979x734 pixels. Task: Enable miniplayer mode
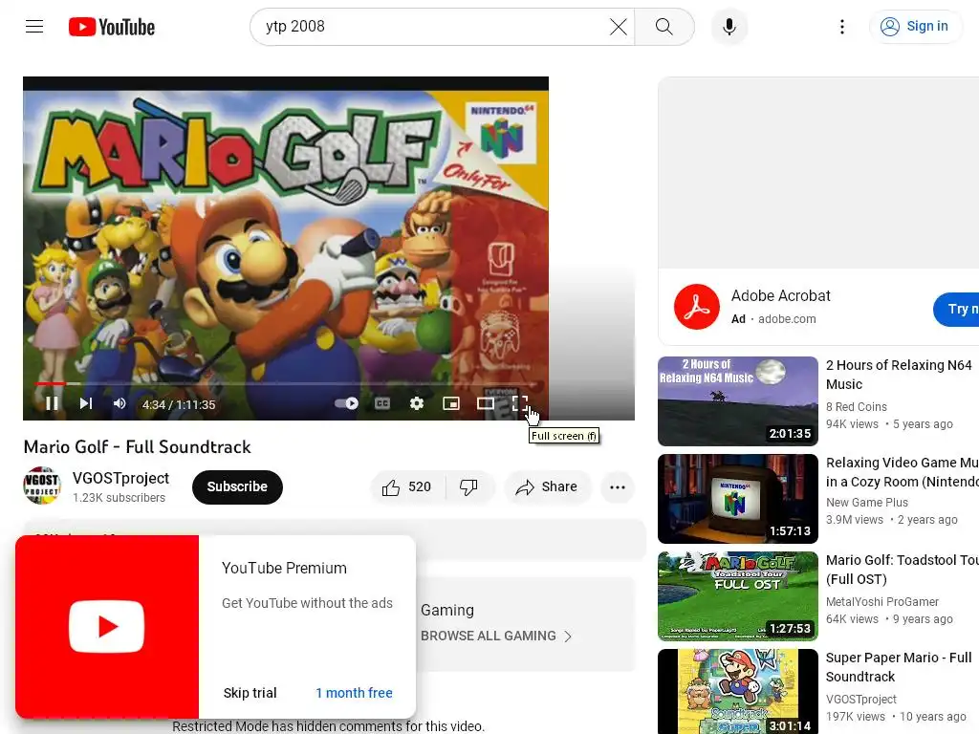coord(451,404)
